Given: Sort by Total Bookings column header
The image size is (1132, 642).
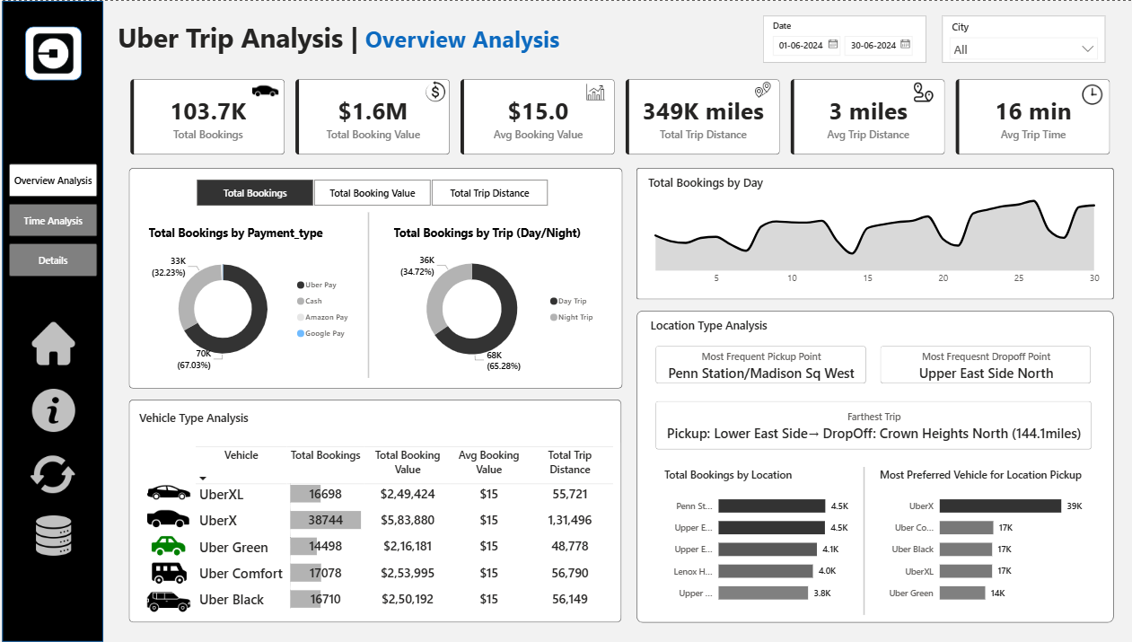Looking at the screenshot, I should coord(326,455).
